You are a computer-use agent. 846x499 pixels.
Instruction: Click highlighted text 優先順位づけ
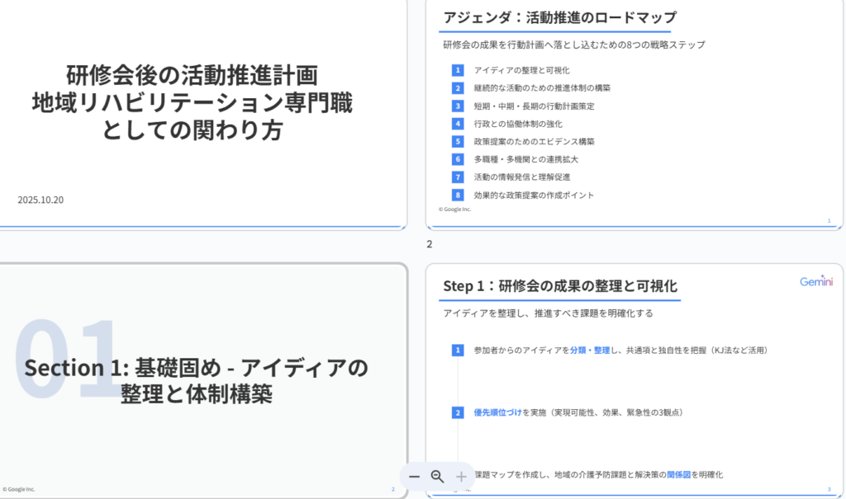(497, 412)
